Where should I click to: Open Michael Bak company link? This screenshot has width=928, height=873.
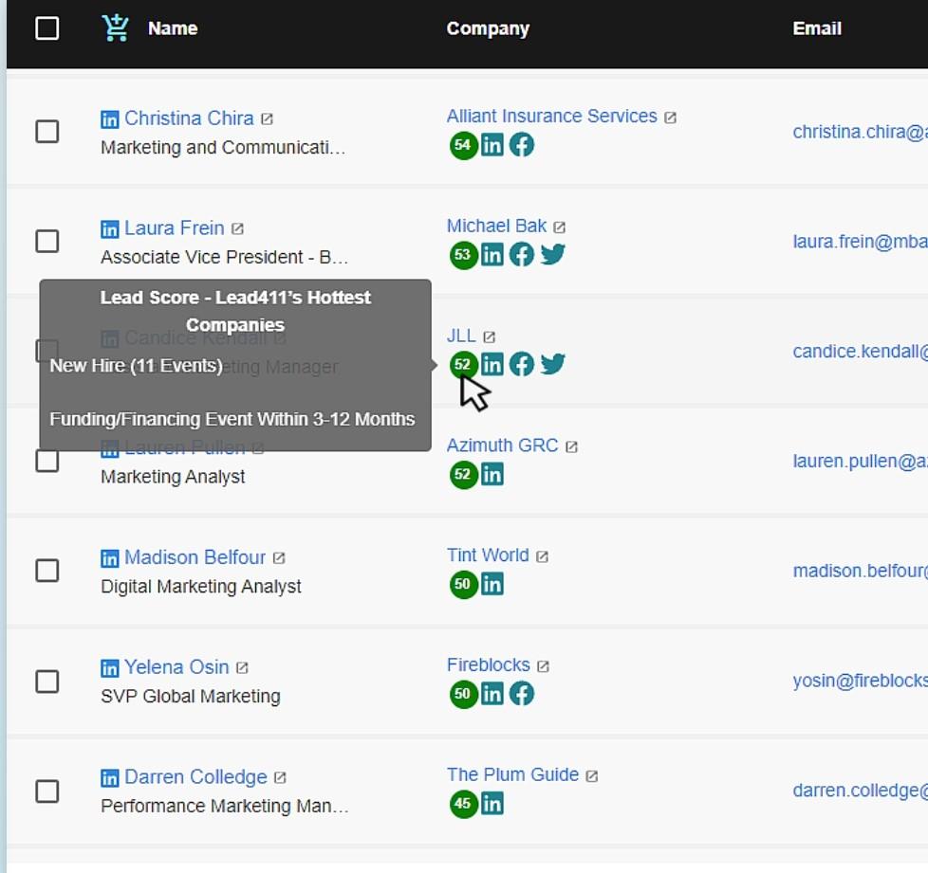[496, 226]
